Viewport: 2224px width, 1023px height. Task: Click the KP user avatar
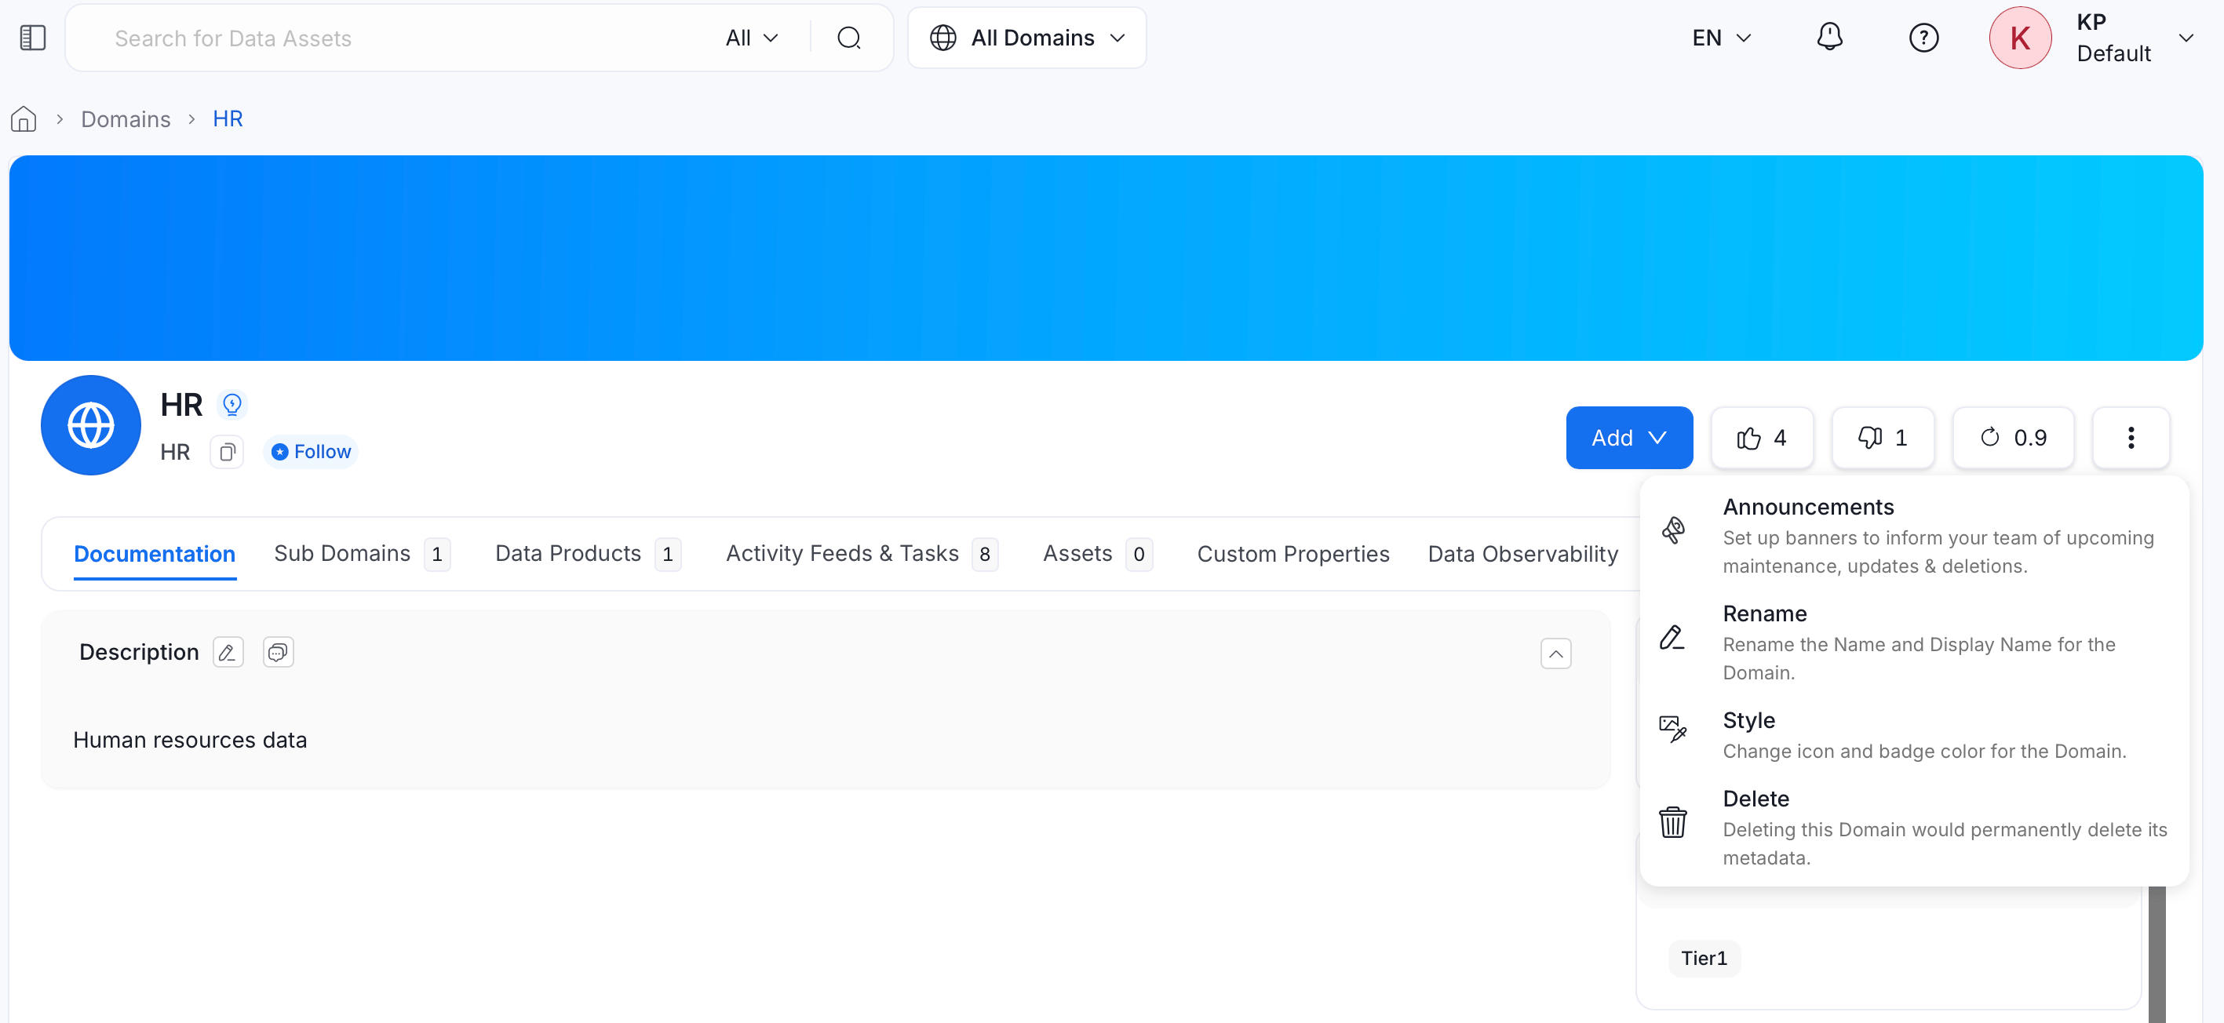point(2019,38)
